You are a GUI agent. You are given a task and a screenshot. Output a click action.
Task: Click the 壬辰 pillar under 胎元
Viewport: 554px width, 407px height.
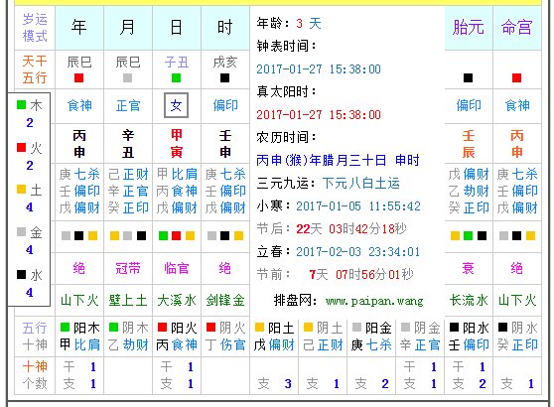[469, 143]
